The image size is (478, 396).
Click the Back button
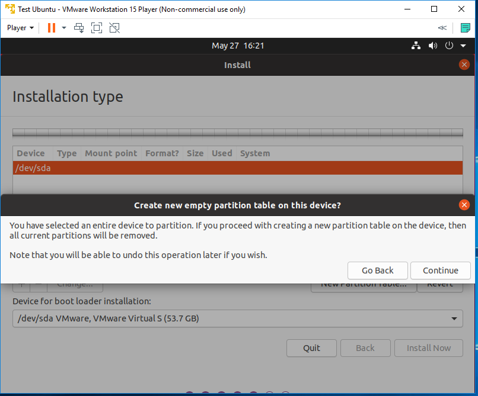point(365,348)
